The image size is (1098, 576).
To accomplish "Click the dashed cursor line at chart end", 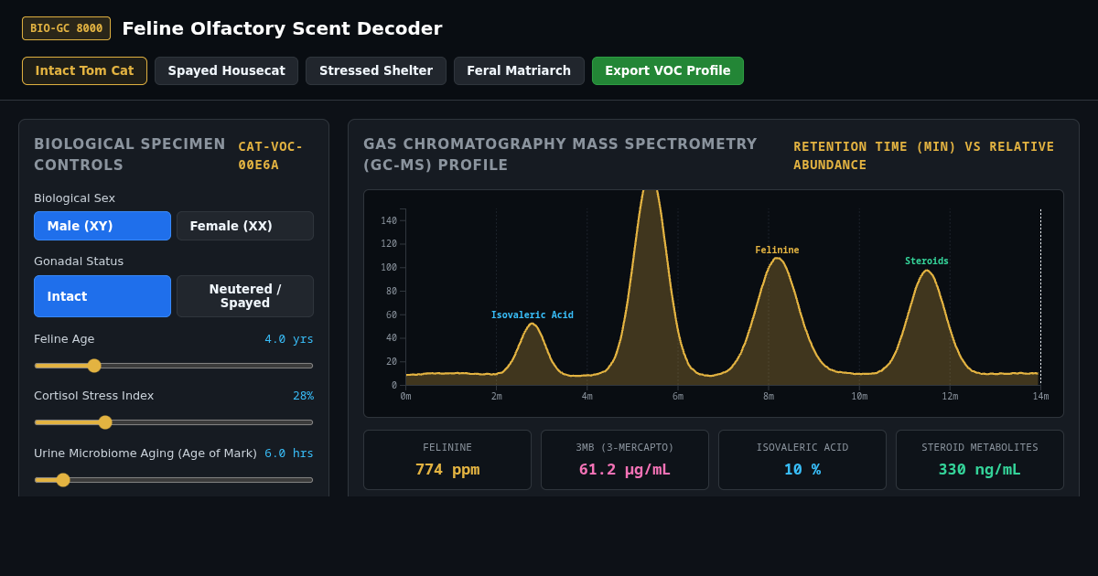I will (x=1040, y=297).
